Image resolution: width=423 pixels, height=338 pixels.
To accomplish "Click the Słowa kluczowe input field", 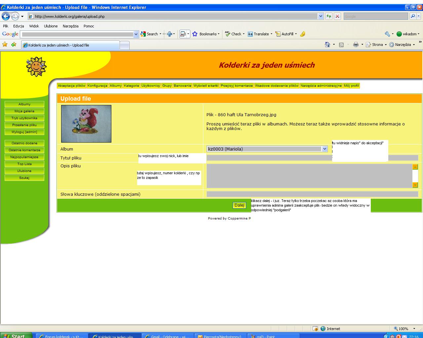I will click(x=312, y=194).
